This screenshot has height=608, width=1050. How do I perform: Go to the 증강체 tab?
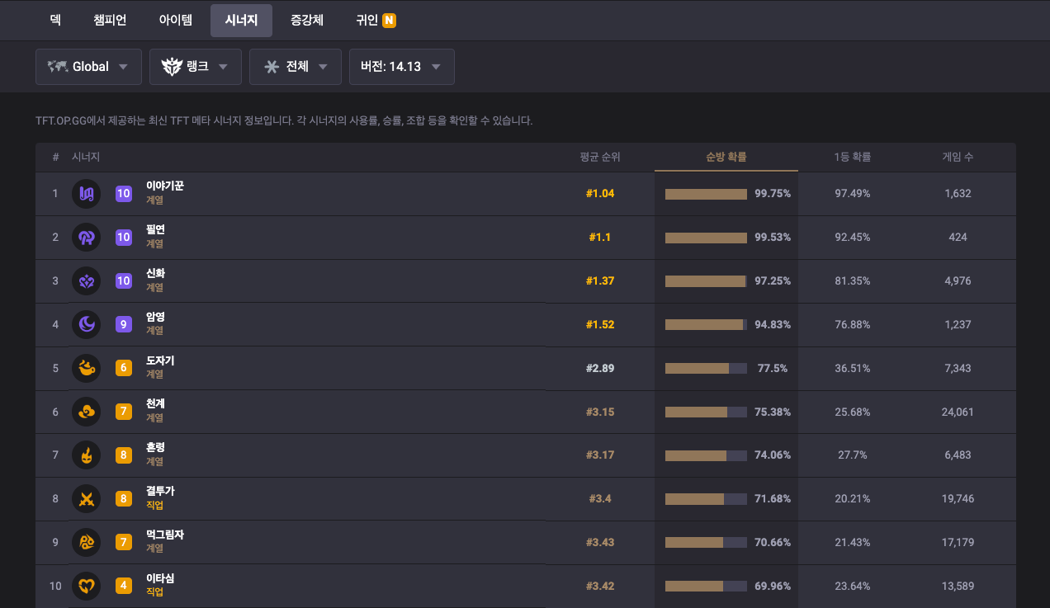[x=307, y=20]
